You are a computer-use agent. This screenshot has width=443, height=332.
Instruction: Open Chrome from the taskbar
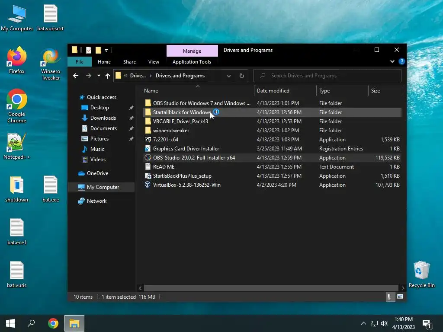(x=53, y=323)
